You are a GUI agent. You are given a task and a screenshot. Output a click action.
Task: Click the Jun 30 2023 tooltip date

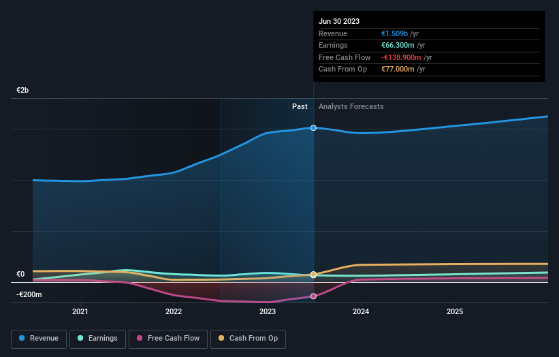tap(339, 21)
